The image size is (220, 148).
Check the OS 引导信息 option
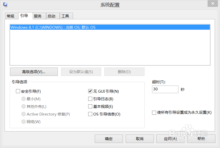(90, 114)
